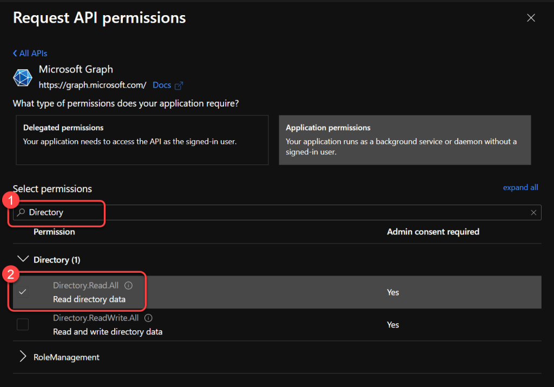Viewport: 554px width, 387px height.
Task: Click the search magnifier icon
Action: [21, 213]
